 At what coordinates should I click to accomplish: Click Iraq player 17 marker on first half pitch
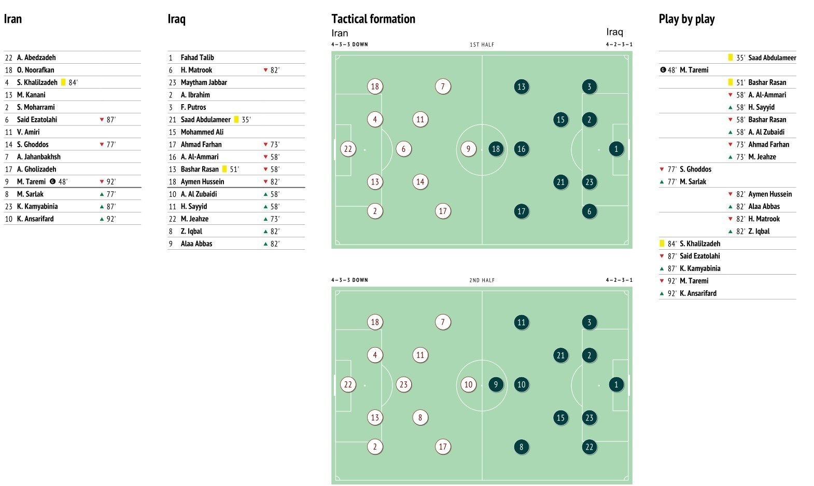click(x=521, y=211)
